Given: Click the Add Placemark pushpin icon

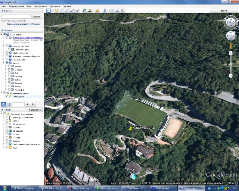Looking at the screenshot, I should point(56,10).
